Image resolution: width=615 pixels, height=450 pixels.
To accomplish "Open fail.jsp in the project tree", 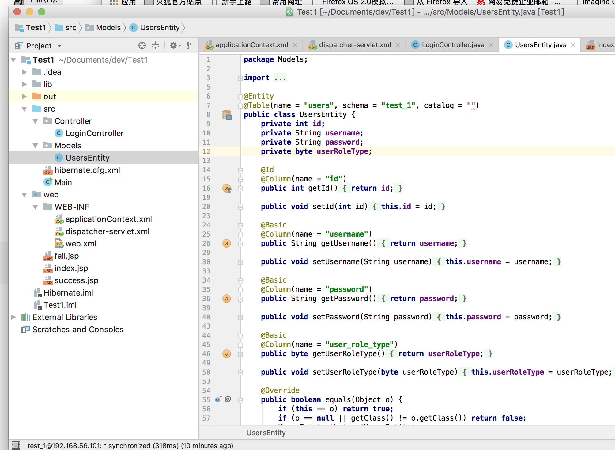I will pyautogui.click(x=66, y=256).
